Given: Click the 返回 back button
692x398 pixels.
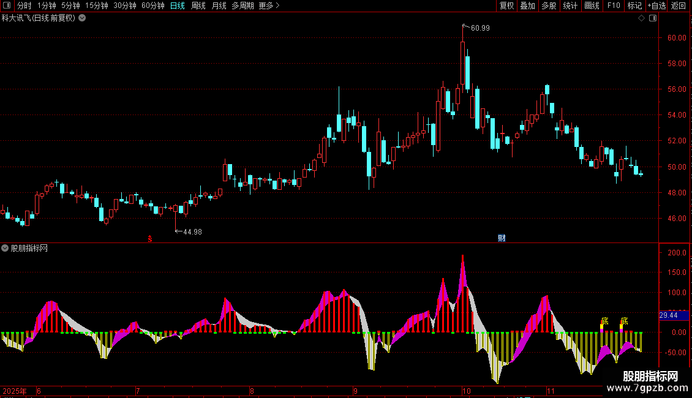Looking at the screenshot, I should (679, 6).
